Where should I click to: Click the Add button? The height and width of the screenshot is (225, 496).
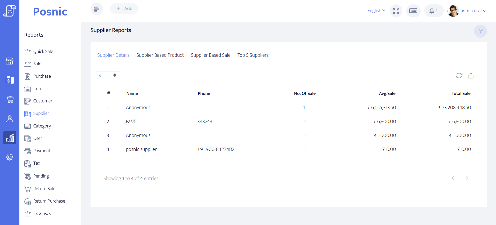[124, 9]
